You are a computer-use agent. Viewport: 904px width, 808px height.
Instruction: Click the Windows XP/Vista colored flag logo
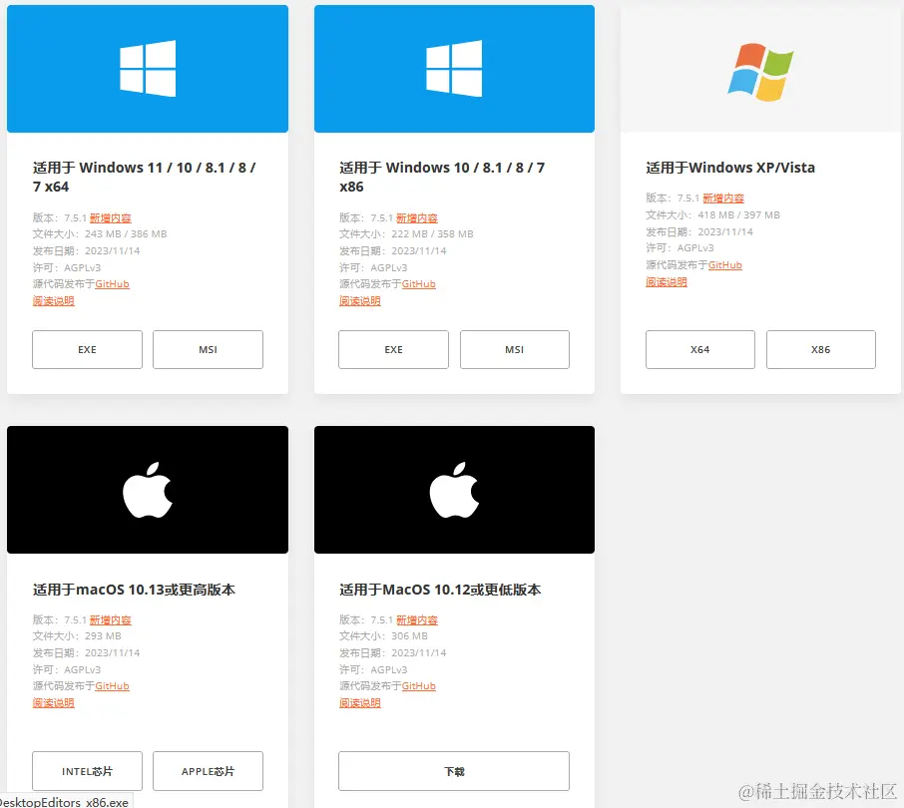click(760, 72)
